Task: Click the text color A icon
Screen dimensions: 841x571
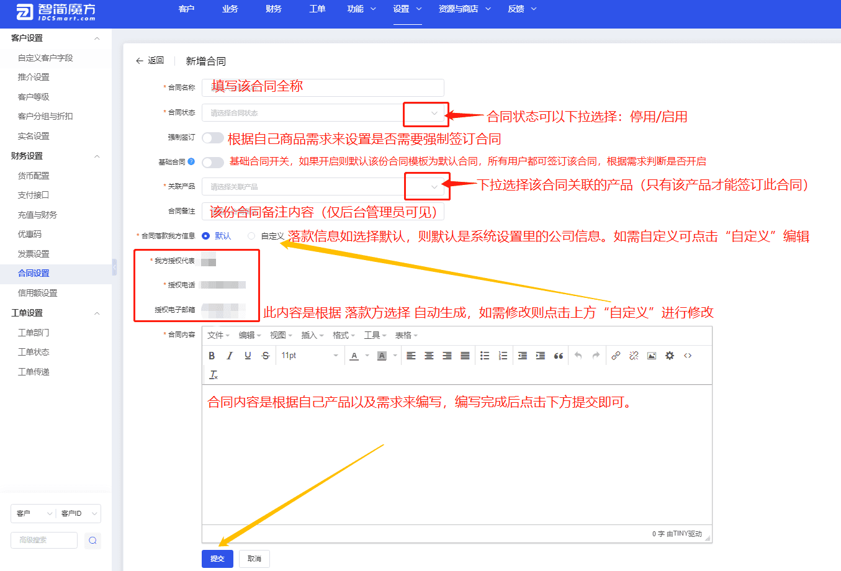Action: (x=354, y=356)
